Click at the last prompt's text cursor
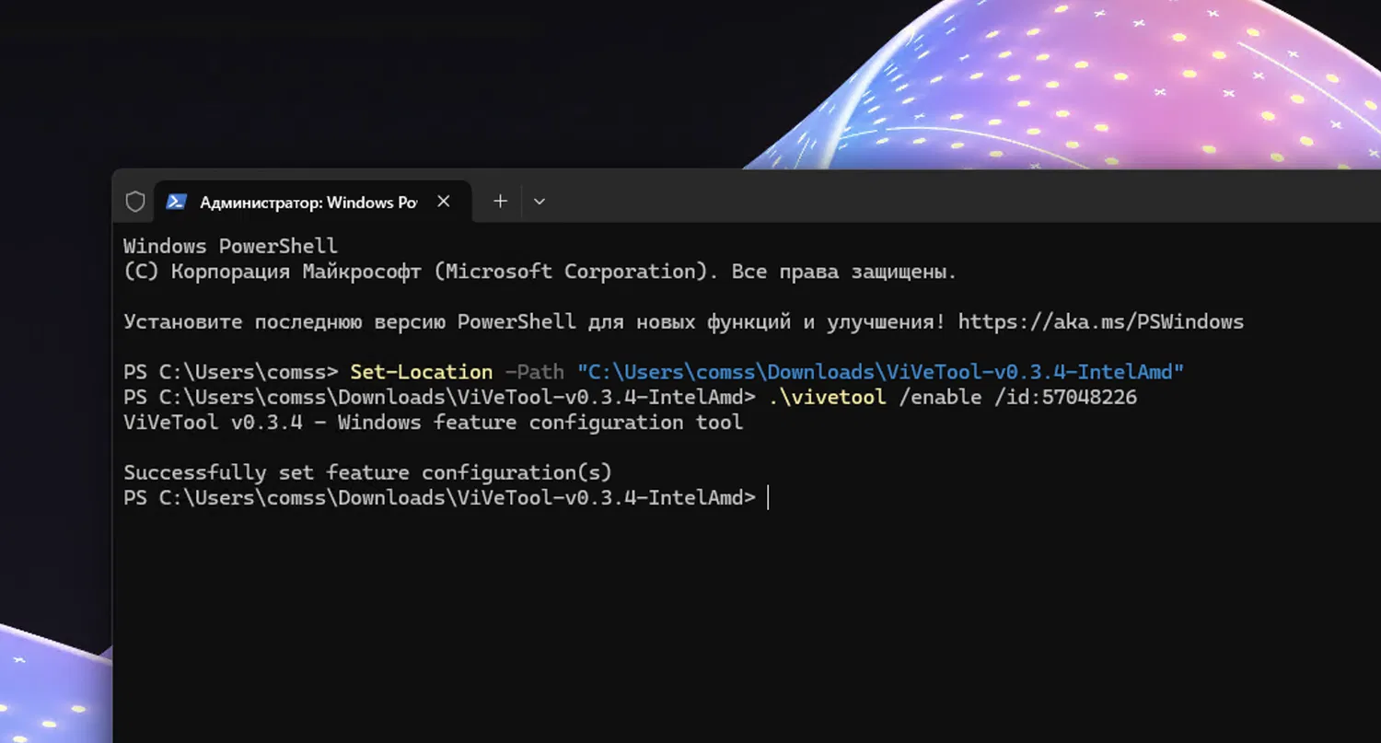 tap(768, 497)
